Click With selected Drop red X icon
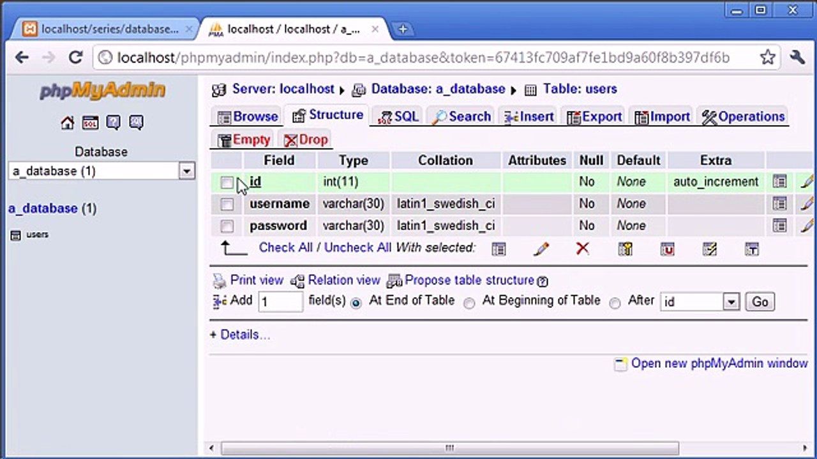The width and height of the screenshot is (817, 459). pyautogui.click(x=582, y=249)
